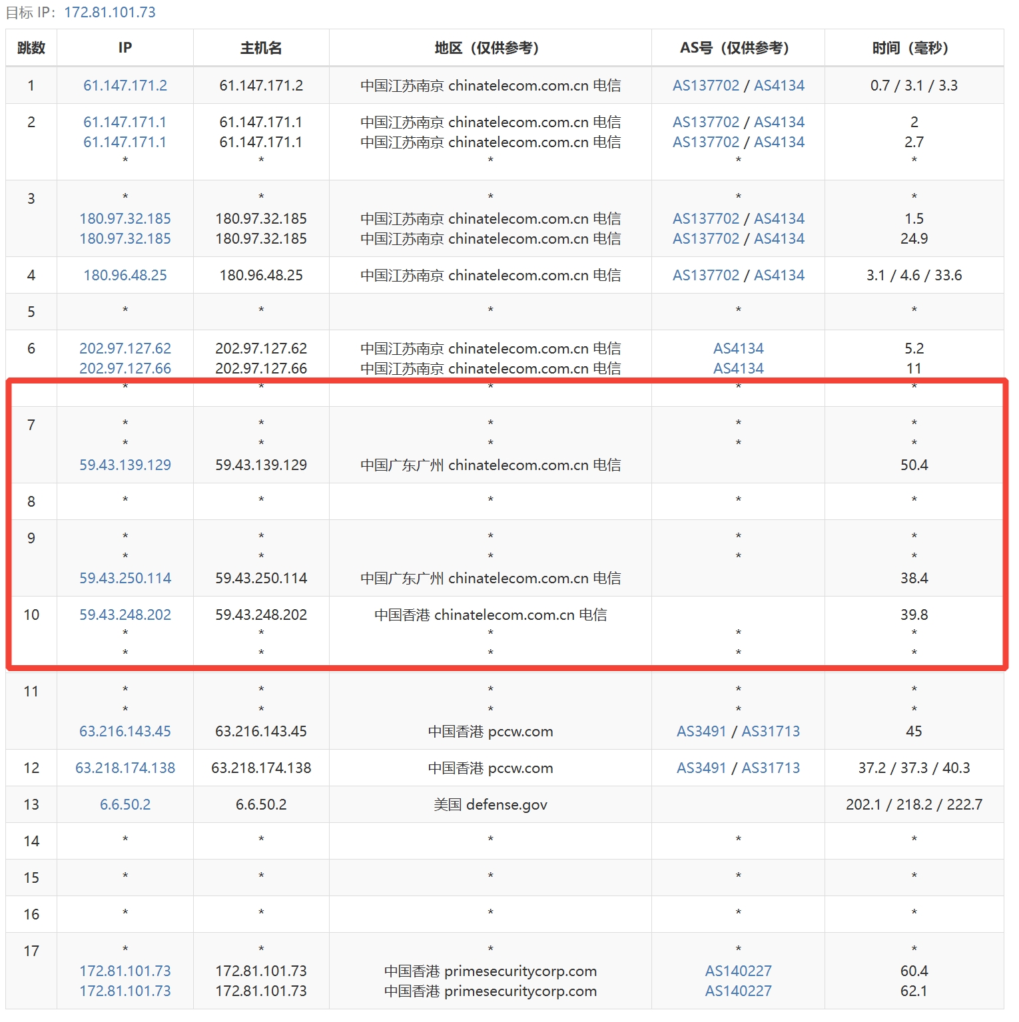1019x1022 pixels.
Task: Click AS137702 link in hop 1 row
Action: pos(705,85)
